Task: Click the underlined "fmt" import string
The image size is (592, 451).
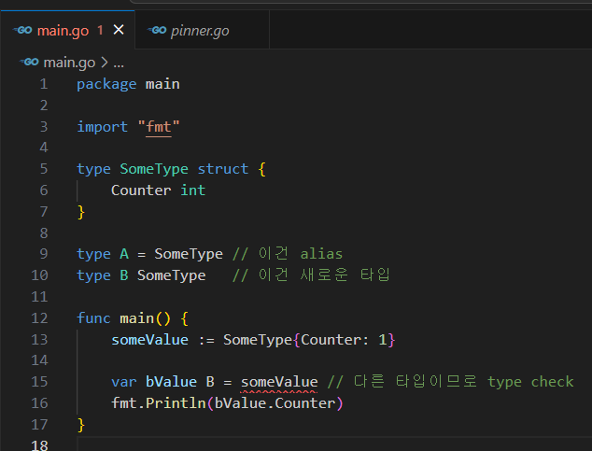Action: click(159, 126)
